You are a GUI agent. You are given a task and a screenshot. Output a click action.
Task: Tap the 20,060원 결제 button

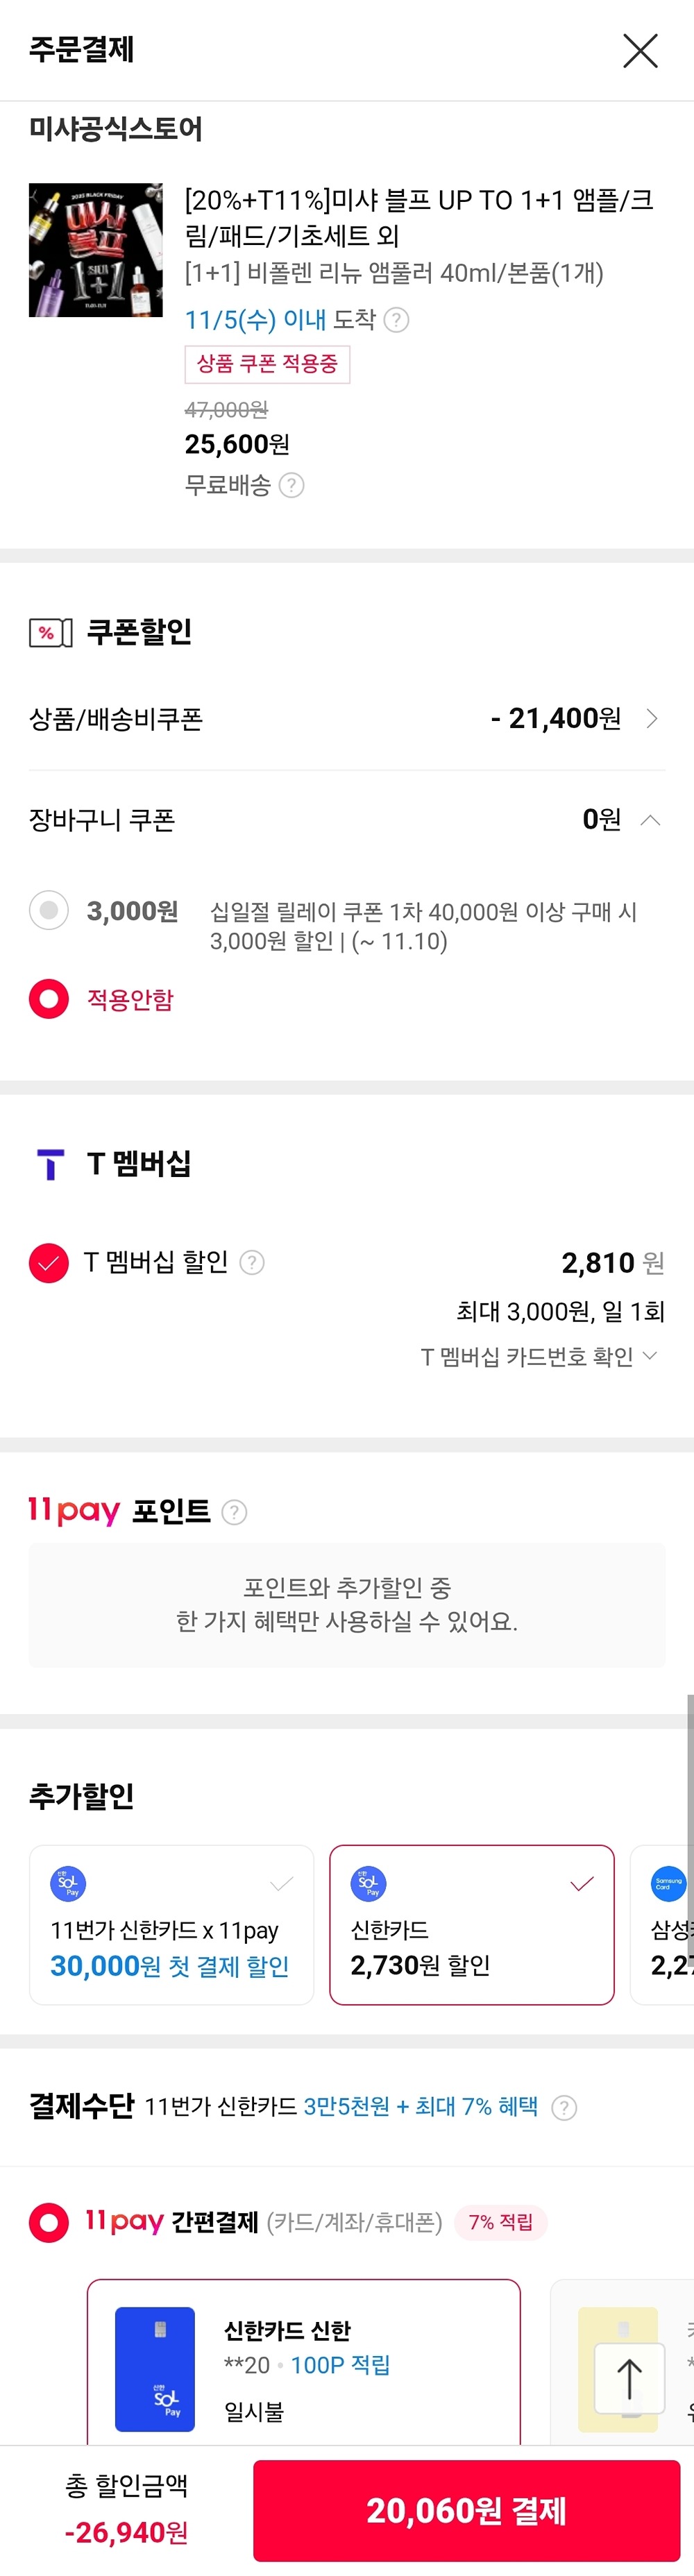466,2510
